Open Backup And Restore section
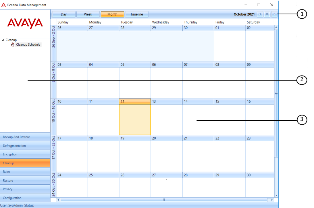The image size is (314, 208). 25,137
